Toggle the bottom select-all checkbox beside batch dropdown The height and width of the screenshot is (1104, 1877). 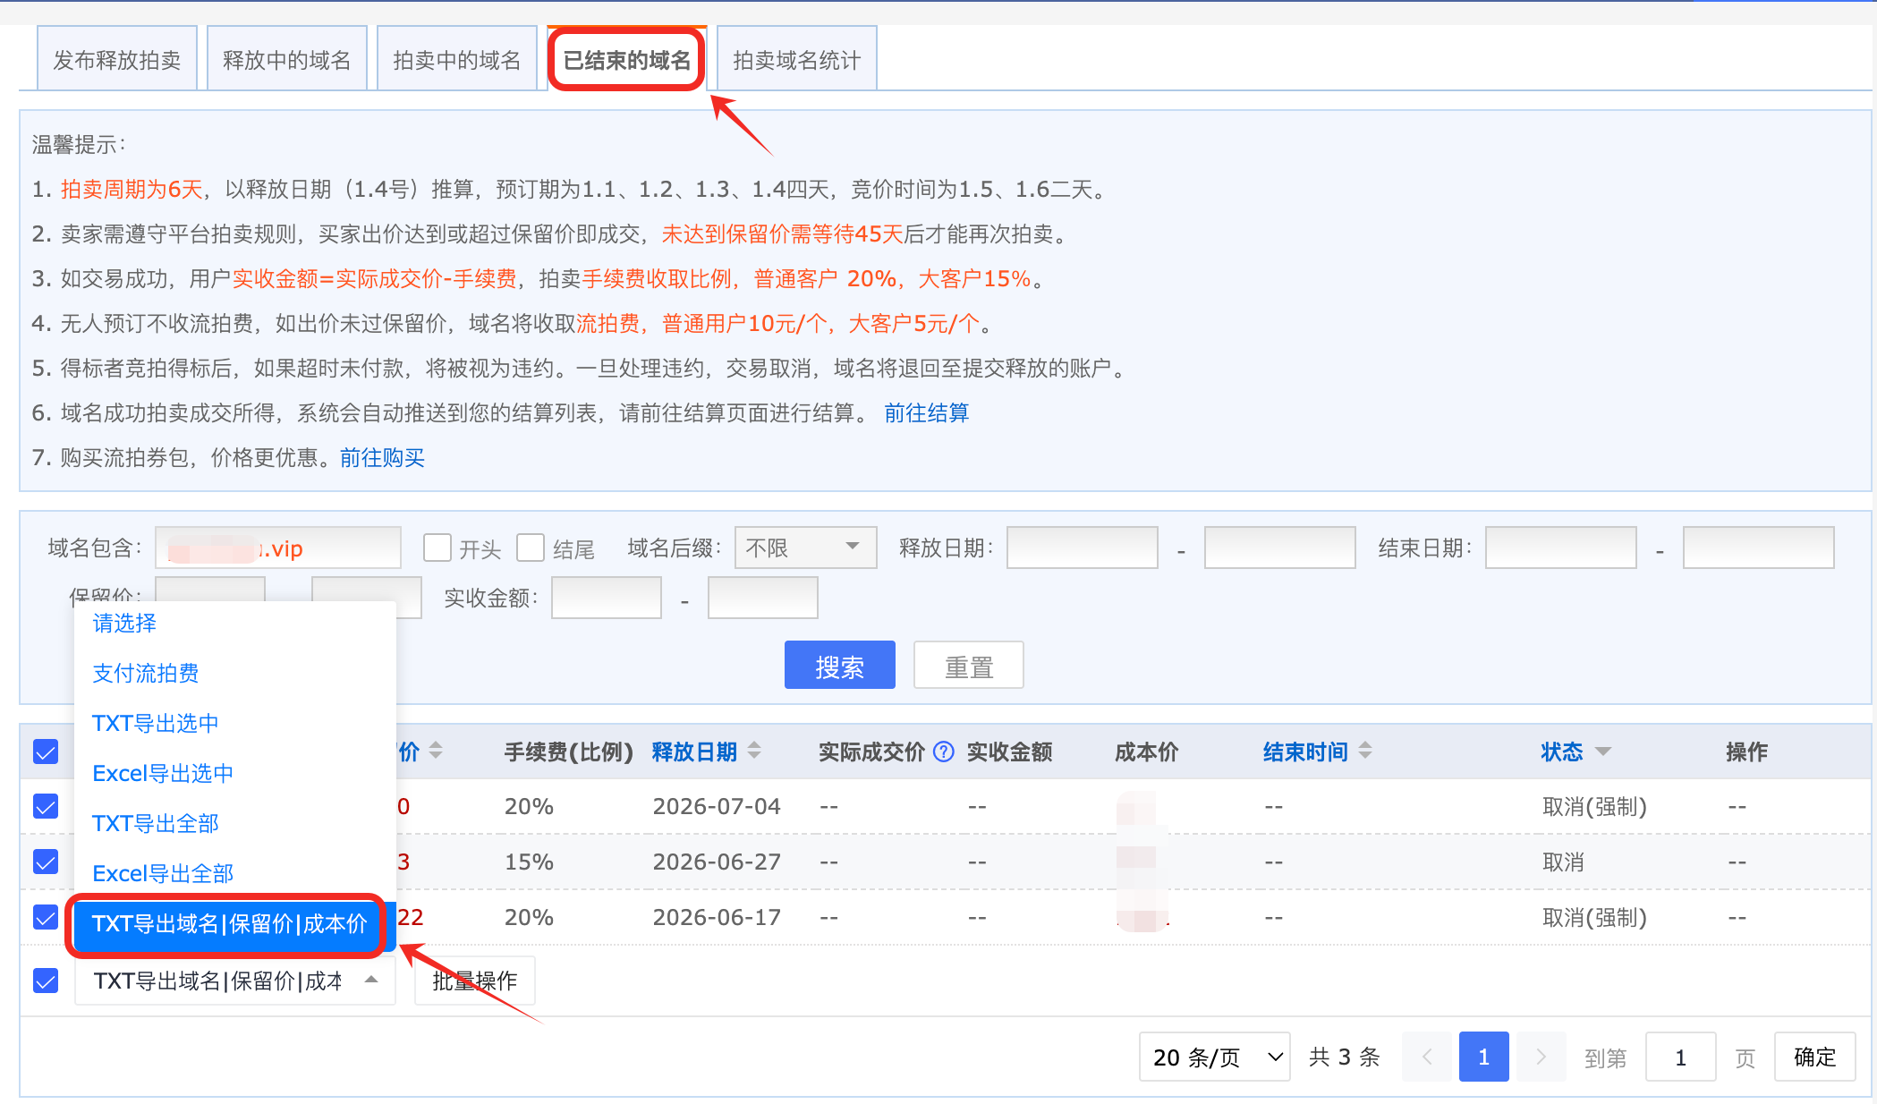click(x=46, y=981)
